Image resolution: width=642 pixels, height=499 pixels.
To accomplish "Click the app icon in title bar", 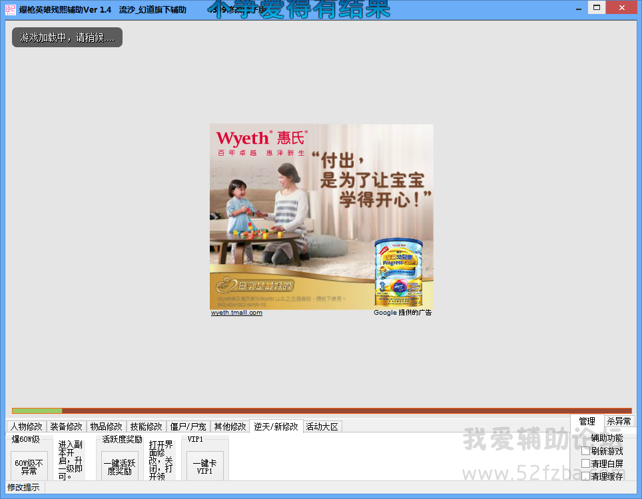I will 11,9.
